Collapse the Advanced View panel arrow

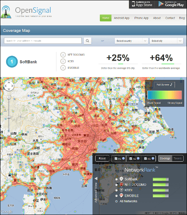[96, 179]
